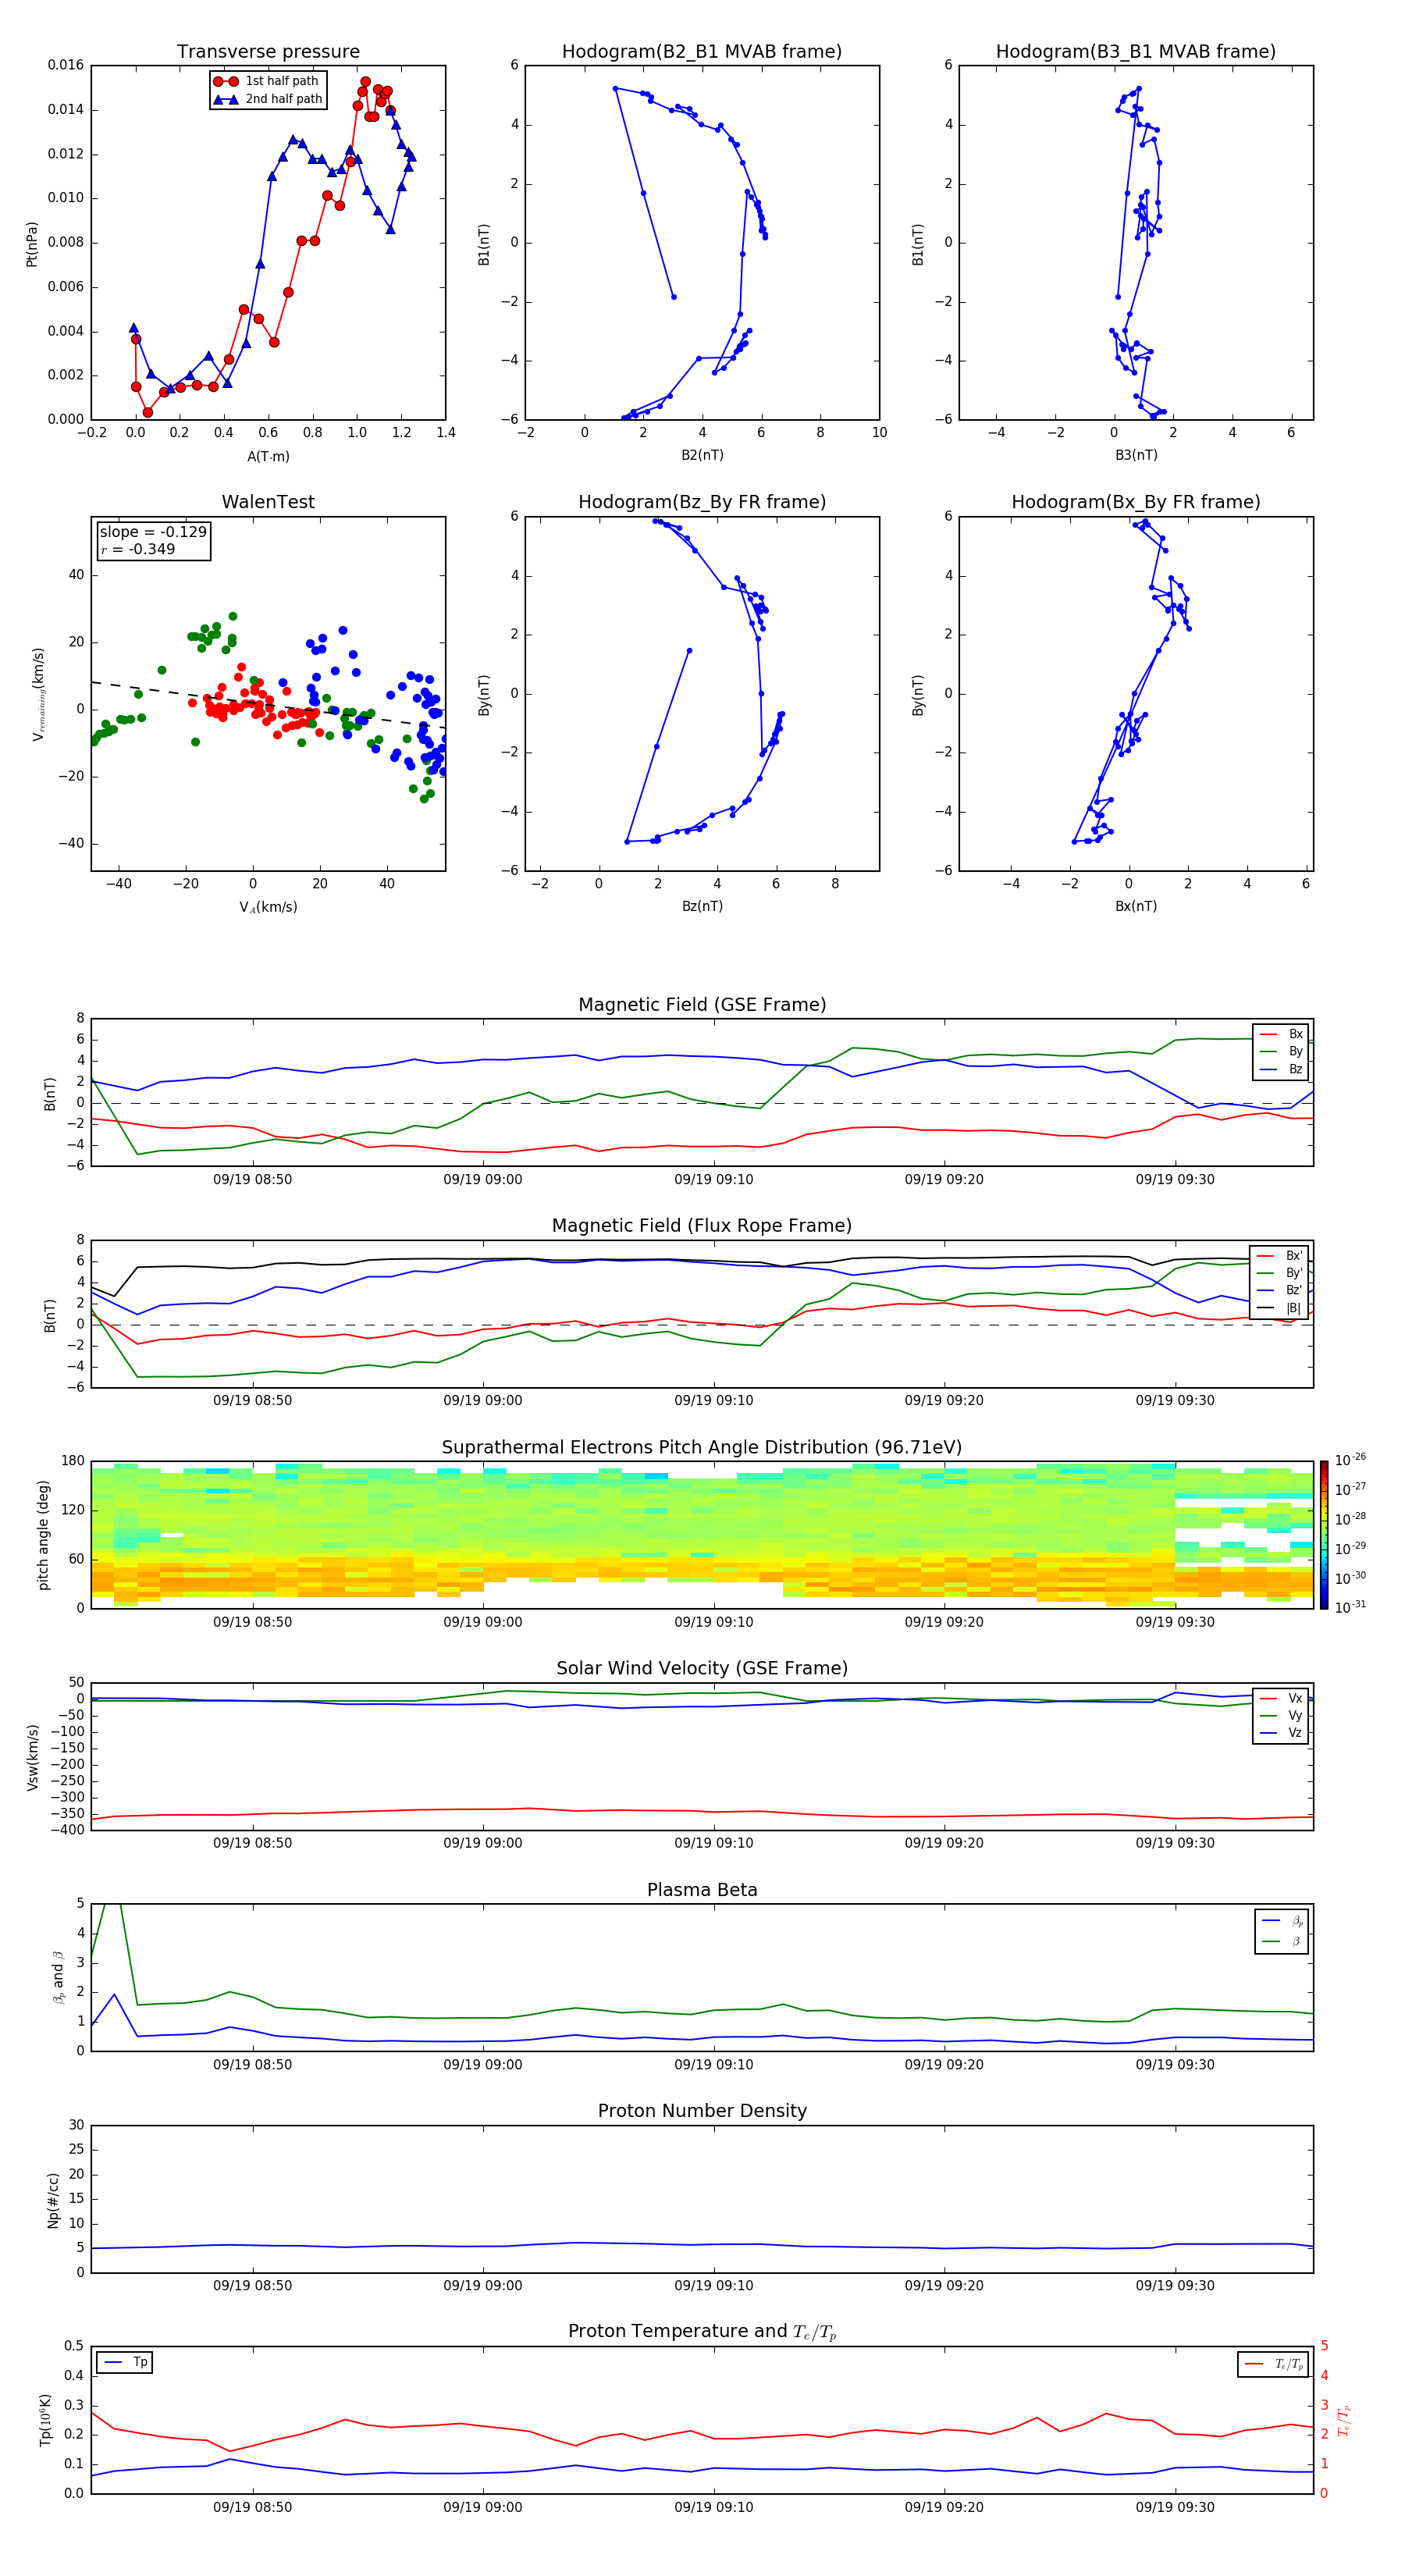The image size is (1405, 2576).
Task: Click the pitch angle color bar
Action: 1324,1534
